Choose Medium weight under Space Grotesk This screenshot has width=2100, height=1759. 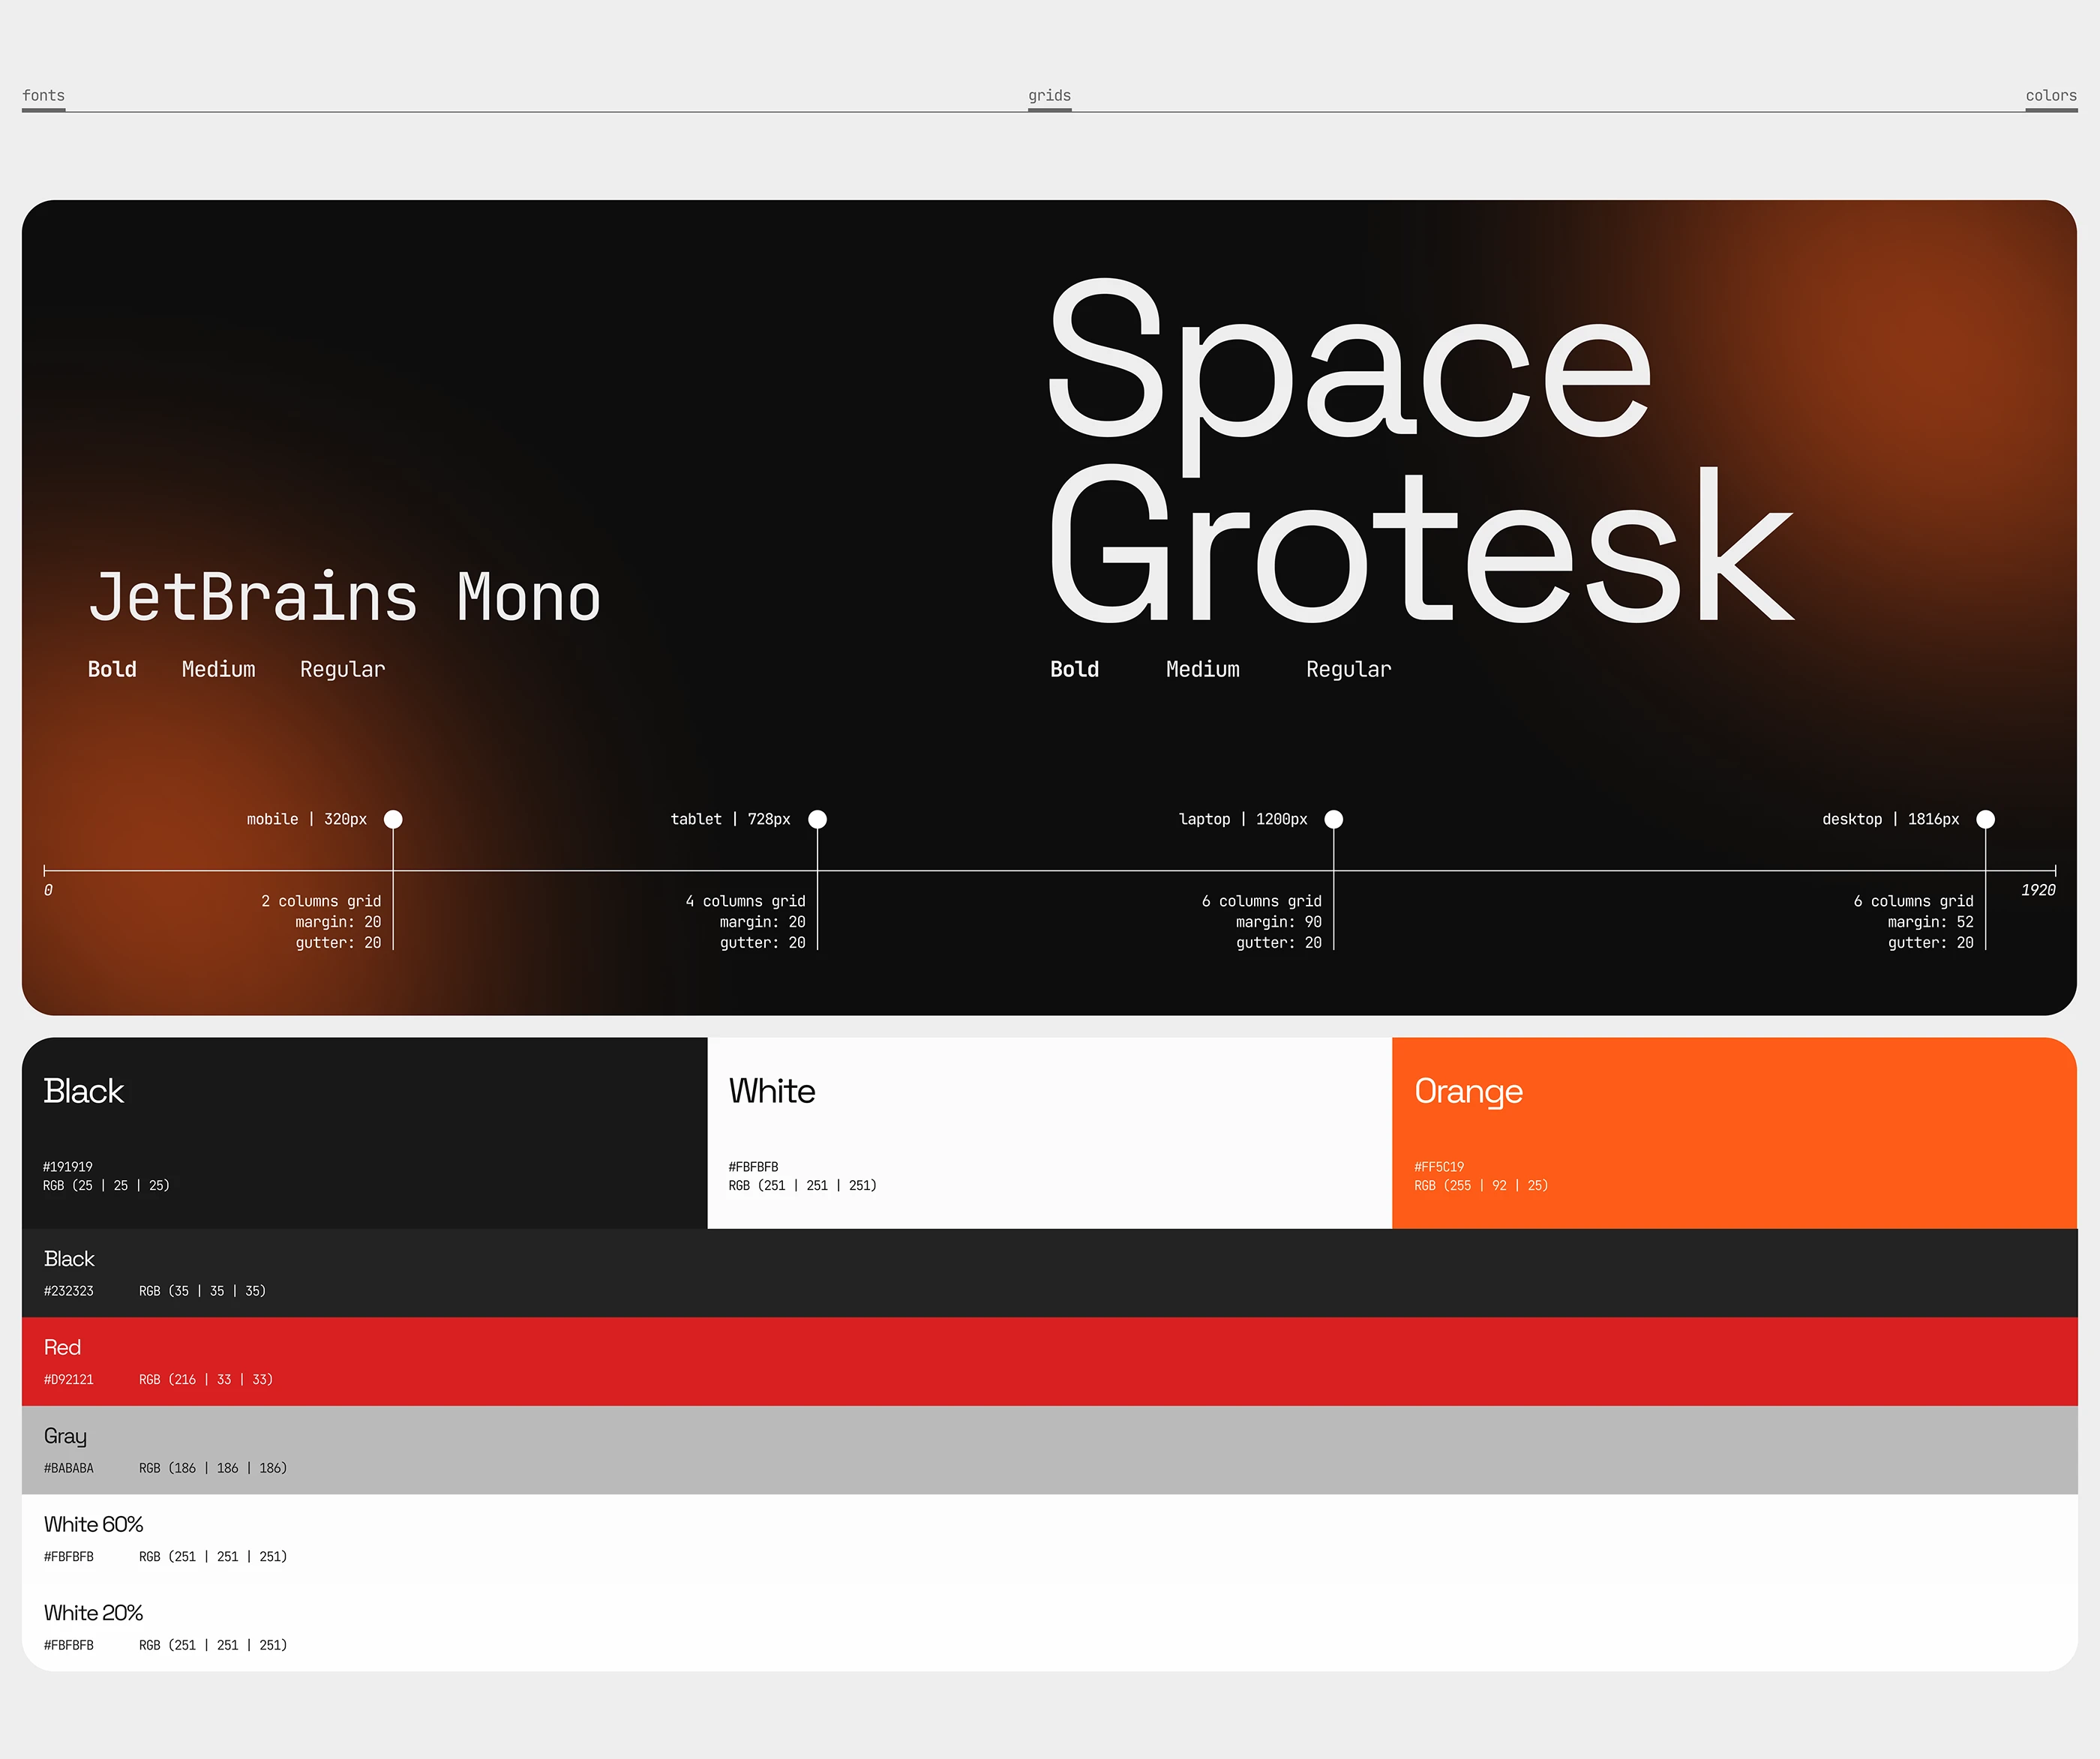point(1202,670)
